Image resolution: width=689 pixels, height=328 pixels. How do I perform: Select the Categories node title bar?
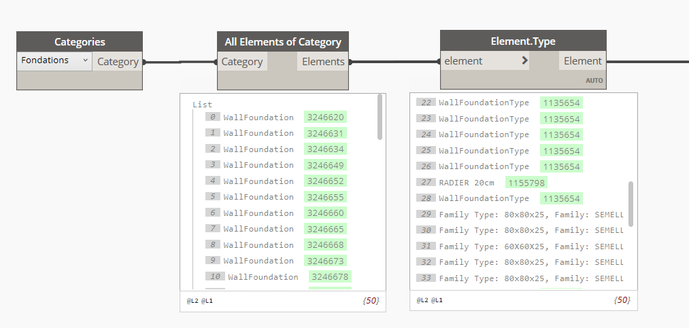[80, 41]
